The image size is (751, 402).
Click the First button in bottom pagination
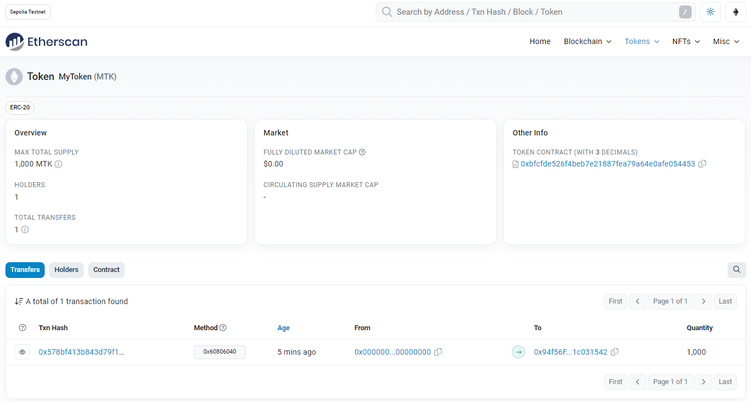click(x=615, y=382)
